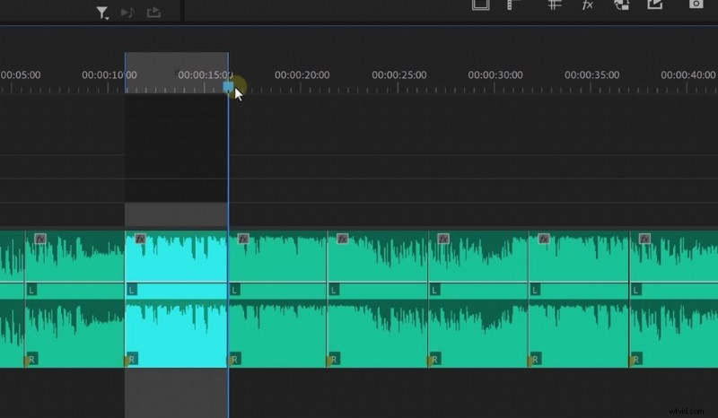This screenshot has width=718, height=418.
Task: Click the dimmed play-audio note icon
Action: pos(127,13)
